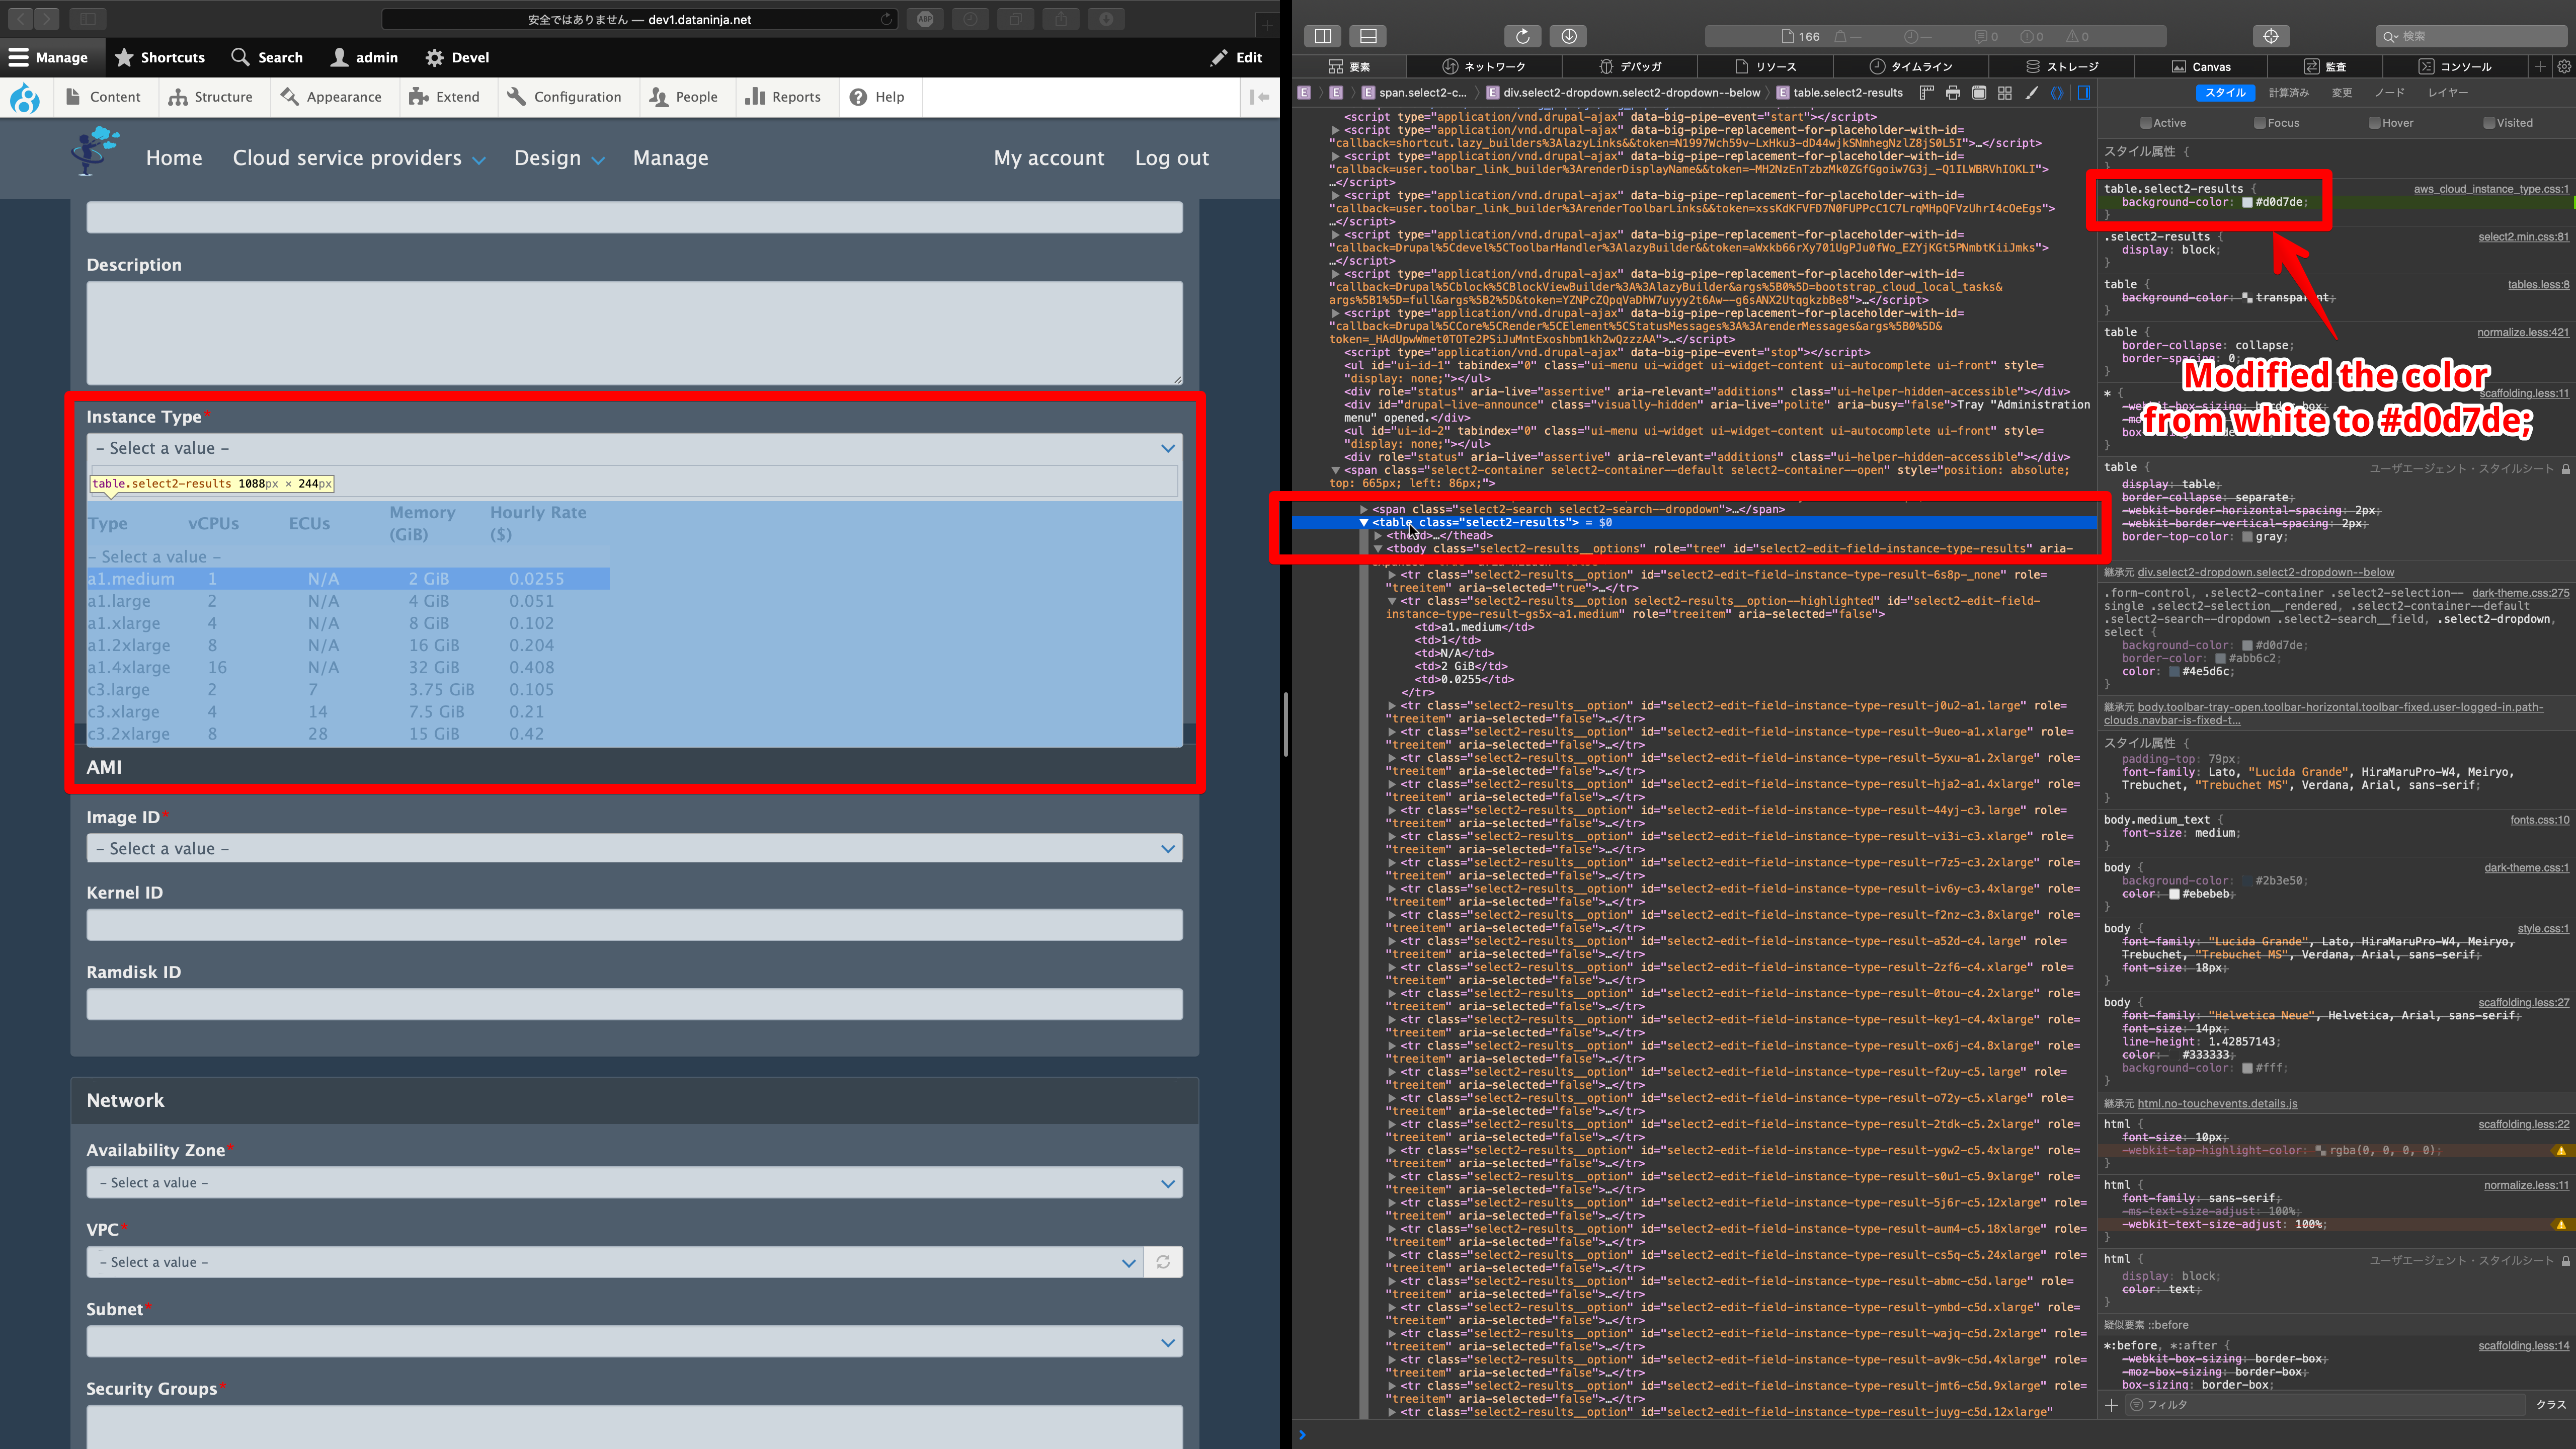Click the Drupal home logo icon
Viewport: 2576px width, 1449px height.
click(x=25, y=97)
